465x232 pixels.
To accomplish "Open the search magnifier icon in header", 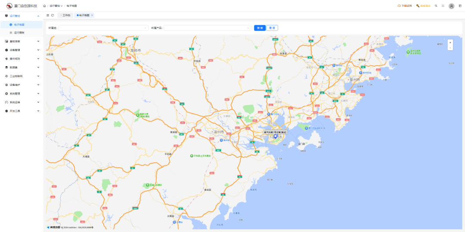I will click(x=436, y=6).
